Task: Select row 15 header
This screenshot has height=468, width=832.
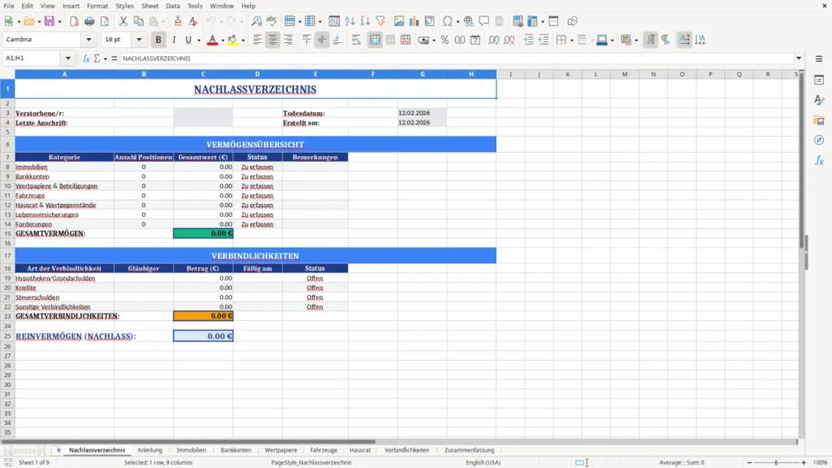Action: point(7,233)
